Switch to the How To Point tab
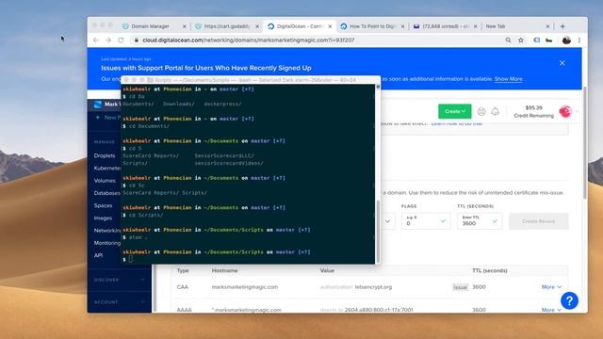Screen dimensions: 603x339 pyautogui.click(x=372, y=26)
